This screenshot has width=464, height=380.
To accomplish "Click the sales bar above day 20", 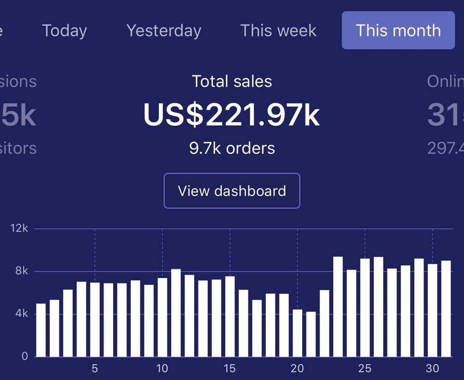I will click(x=297, y=332).
